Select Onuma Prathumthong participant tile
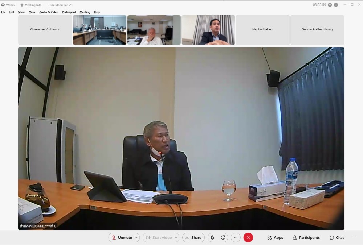 point(317,30)
